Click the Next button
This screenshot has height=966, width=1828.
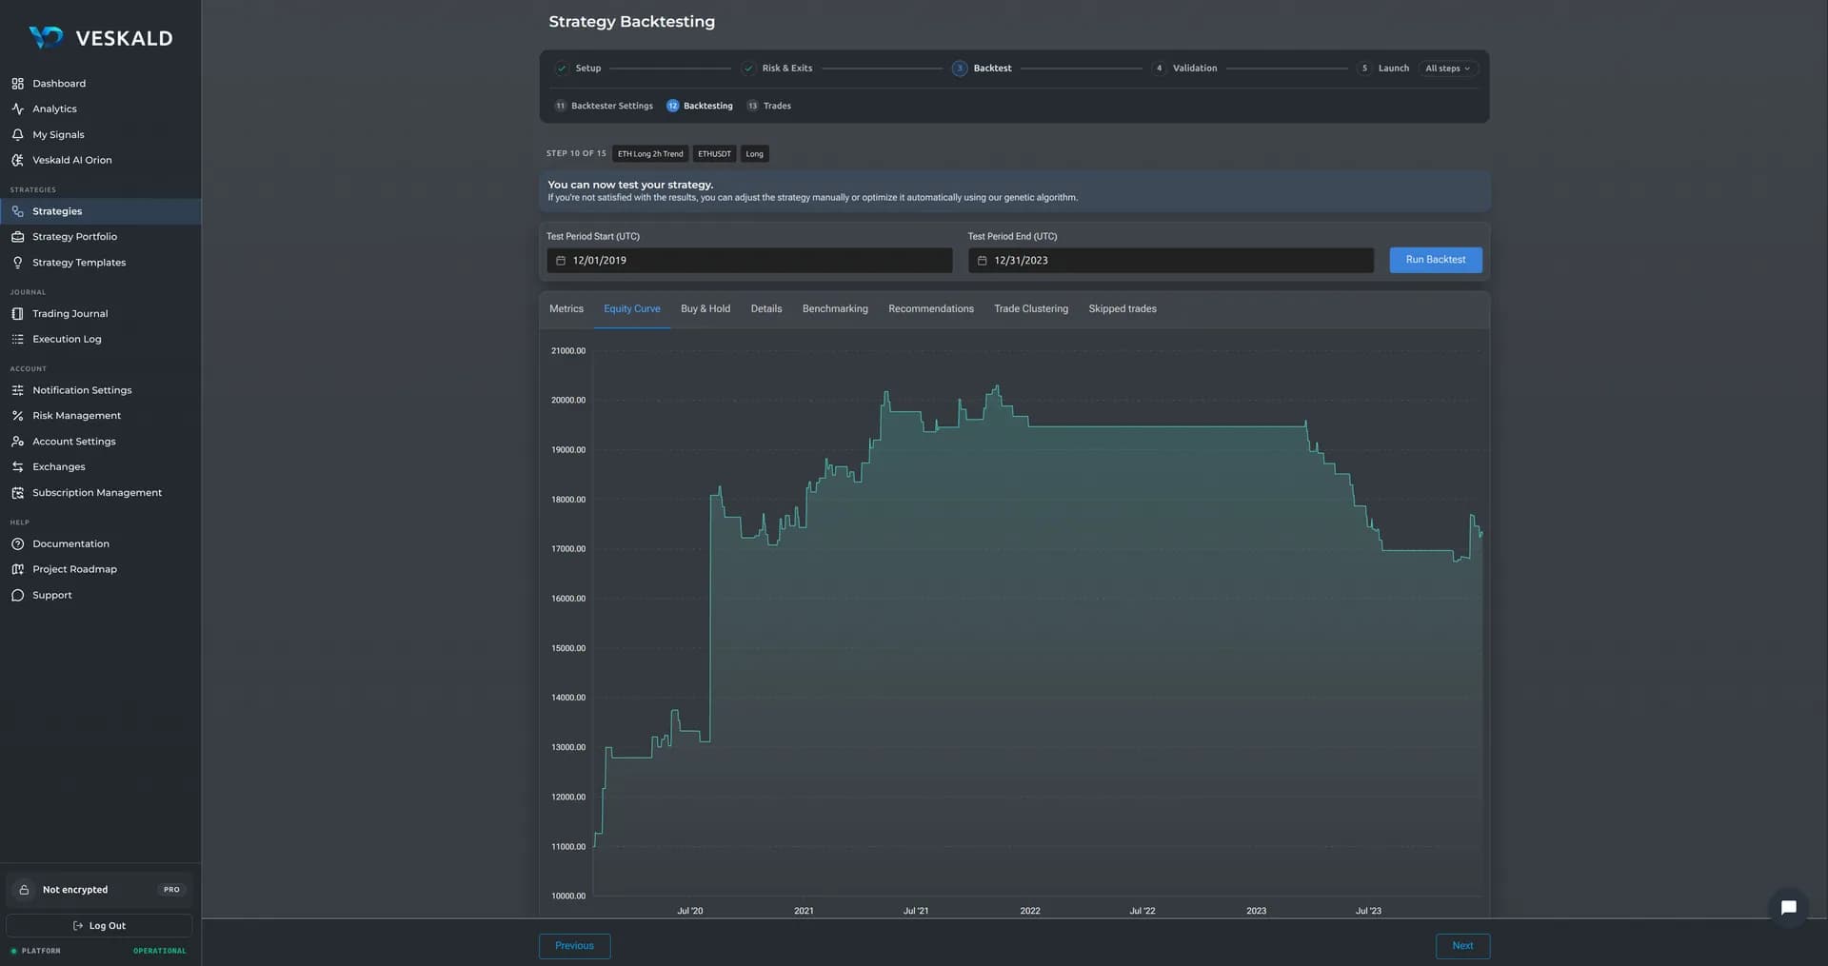tap(1462, 946)
